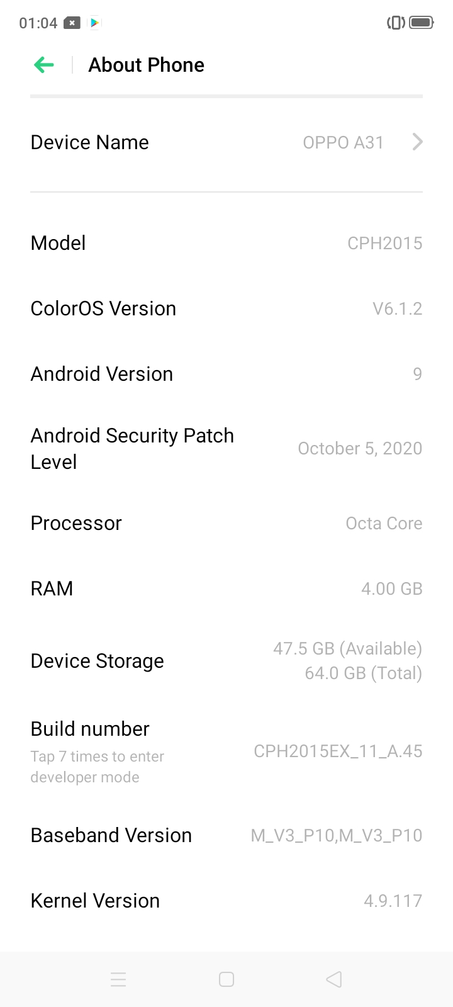
Task: Open Device Name chevron arrow
Action: pyautogui.click(x=417, y=142)
